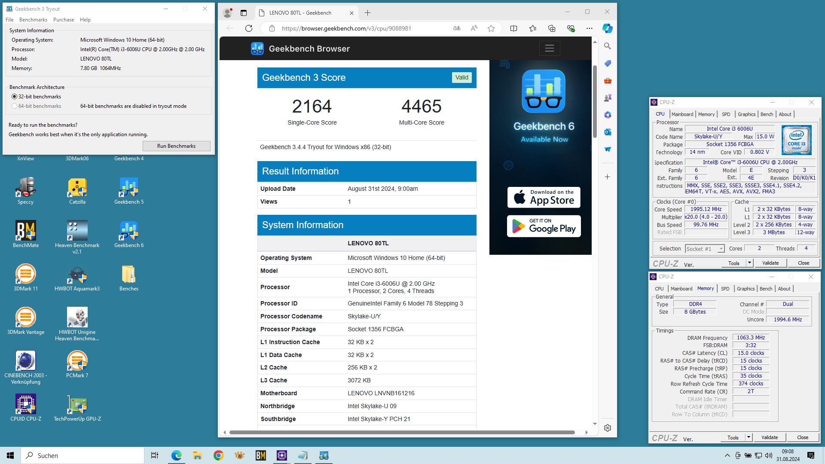Select 64-bit benchmarks radio button

(x=14, y=106)
